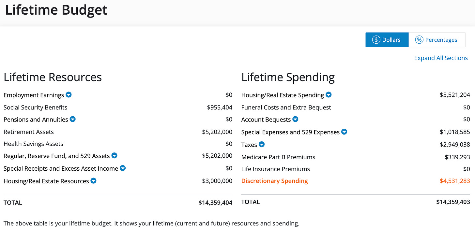Viewport: 475px width, 228px height.
Task: Expand the Account Bequests section
Action: [x=295, y=119]
